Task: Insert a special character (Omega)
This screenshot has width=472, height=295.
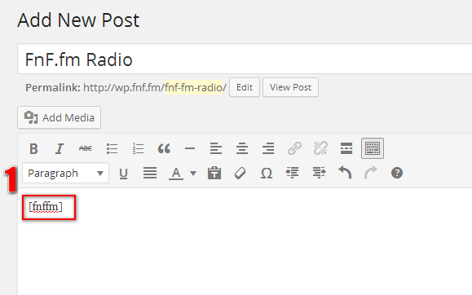Action: tap(267, 174)
